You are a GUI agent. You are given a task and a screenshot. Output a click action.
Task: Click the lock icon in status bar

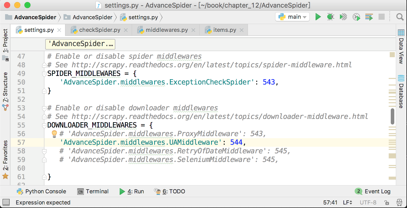[x=387, y=202]
